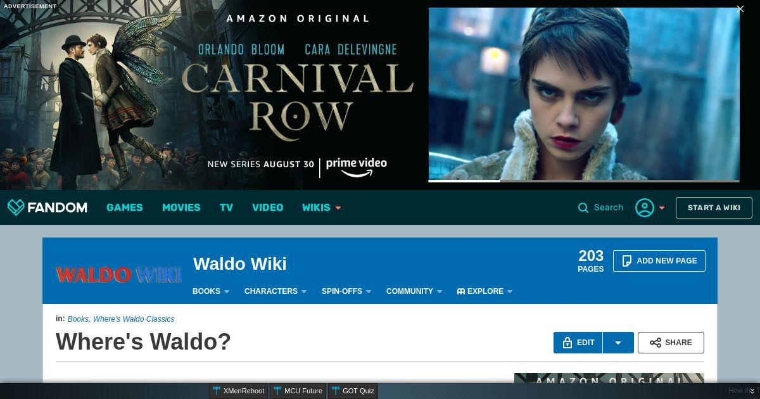Click the Amazon Original side ad banner
Image resolution: width=760 pixels, height=399 pixels.
tap(609, 378)
